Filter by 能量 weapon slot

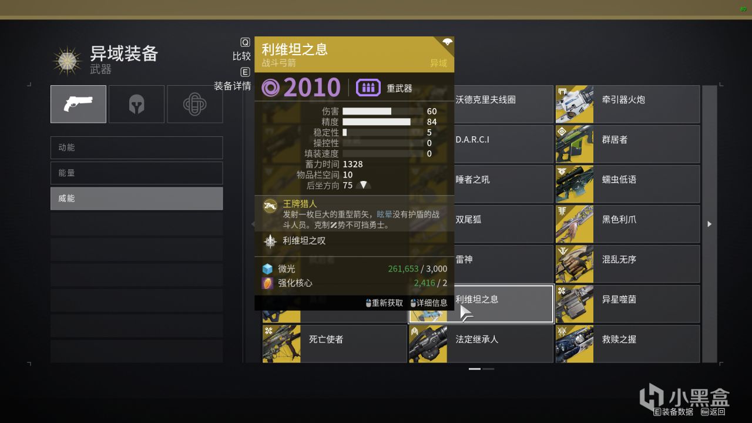(136, 173)
